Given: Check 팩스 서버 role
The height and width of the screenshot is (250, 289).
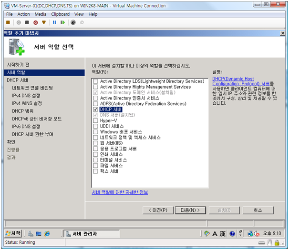Looking at the screenshot, I should point(95,171).
